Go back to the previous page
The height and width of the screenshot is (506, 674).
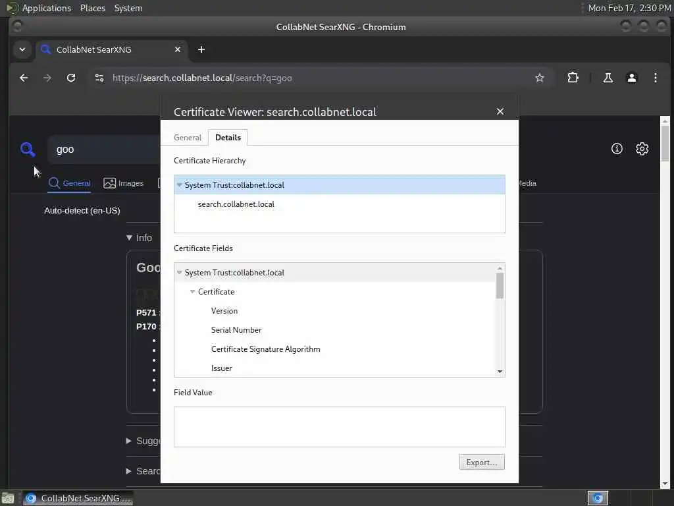tap(24, 78)
